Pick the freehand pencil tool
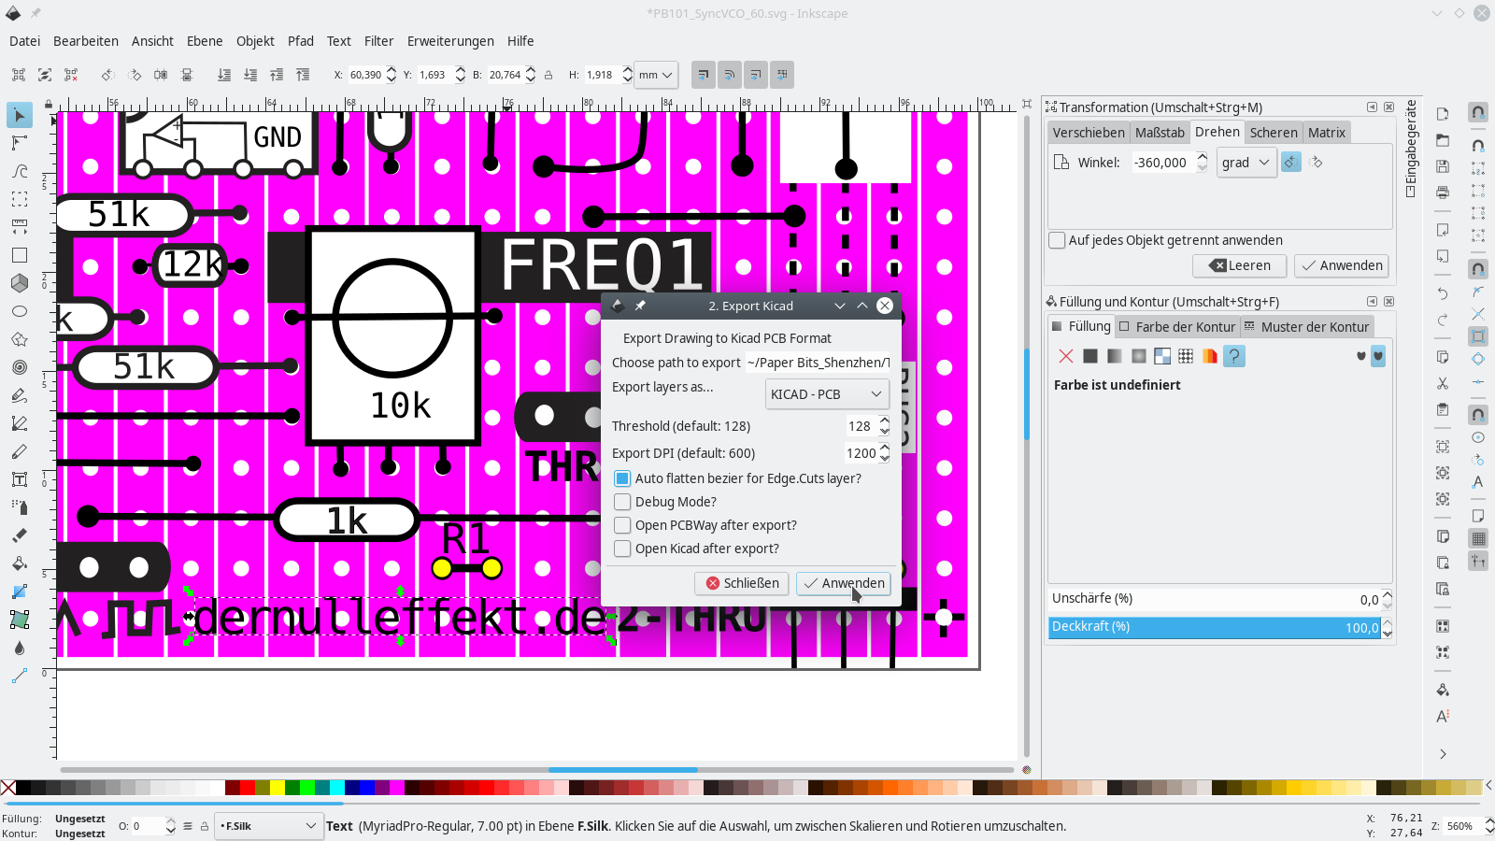Screen dimensions: 1495x841 [x=19, y=395]
